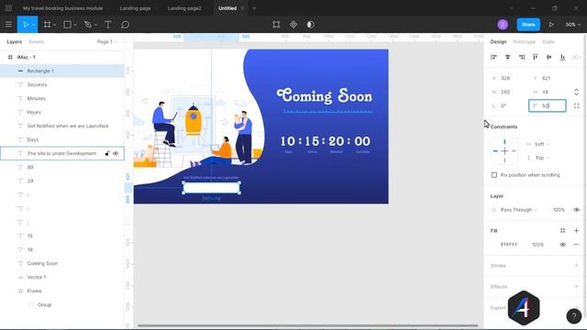Click the Use as Mask icon
587x330 pixels.
point(311,25)
